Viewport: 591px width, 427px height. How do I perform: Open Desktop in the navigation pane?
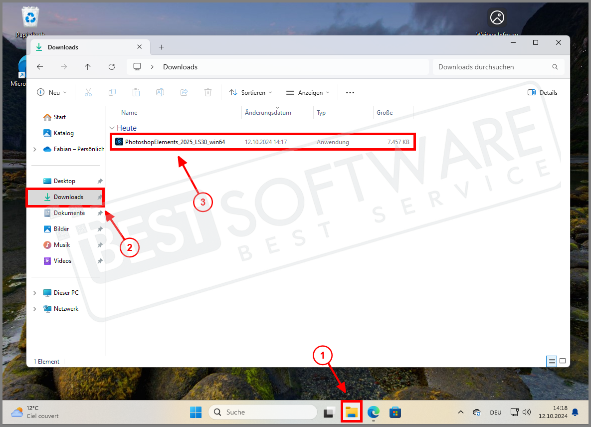59,181
